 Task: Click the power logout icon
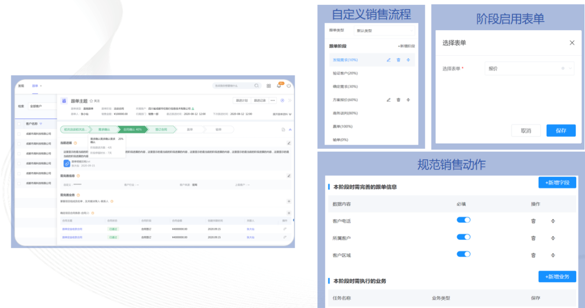pyautogui.click(x=289, y=86)
